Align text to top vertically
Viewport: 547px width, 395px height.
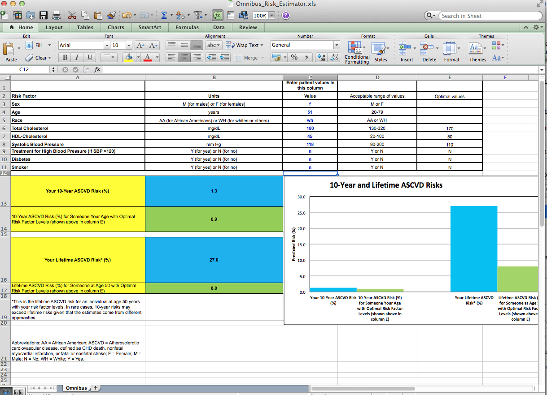coord(171,45)
